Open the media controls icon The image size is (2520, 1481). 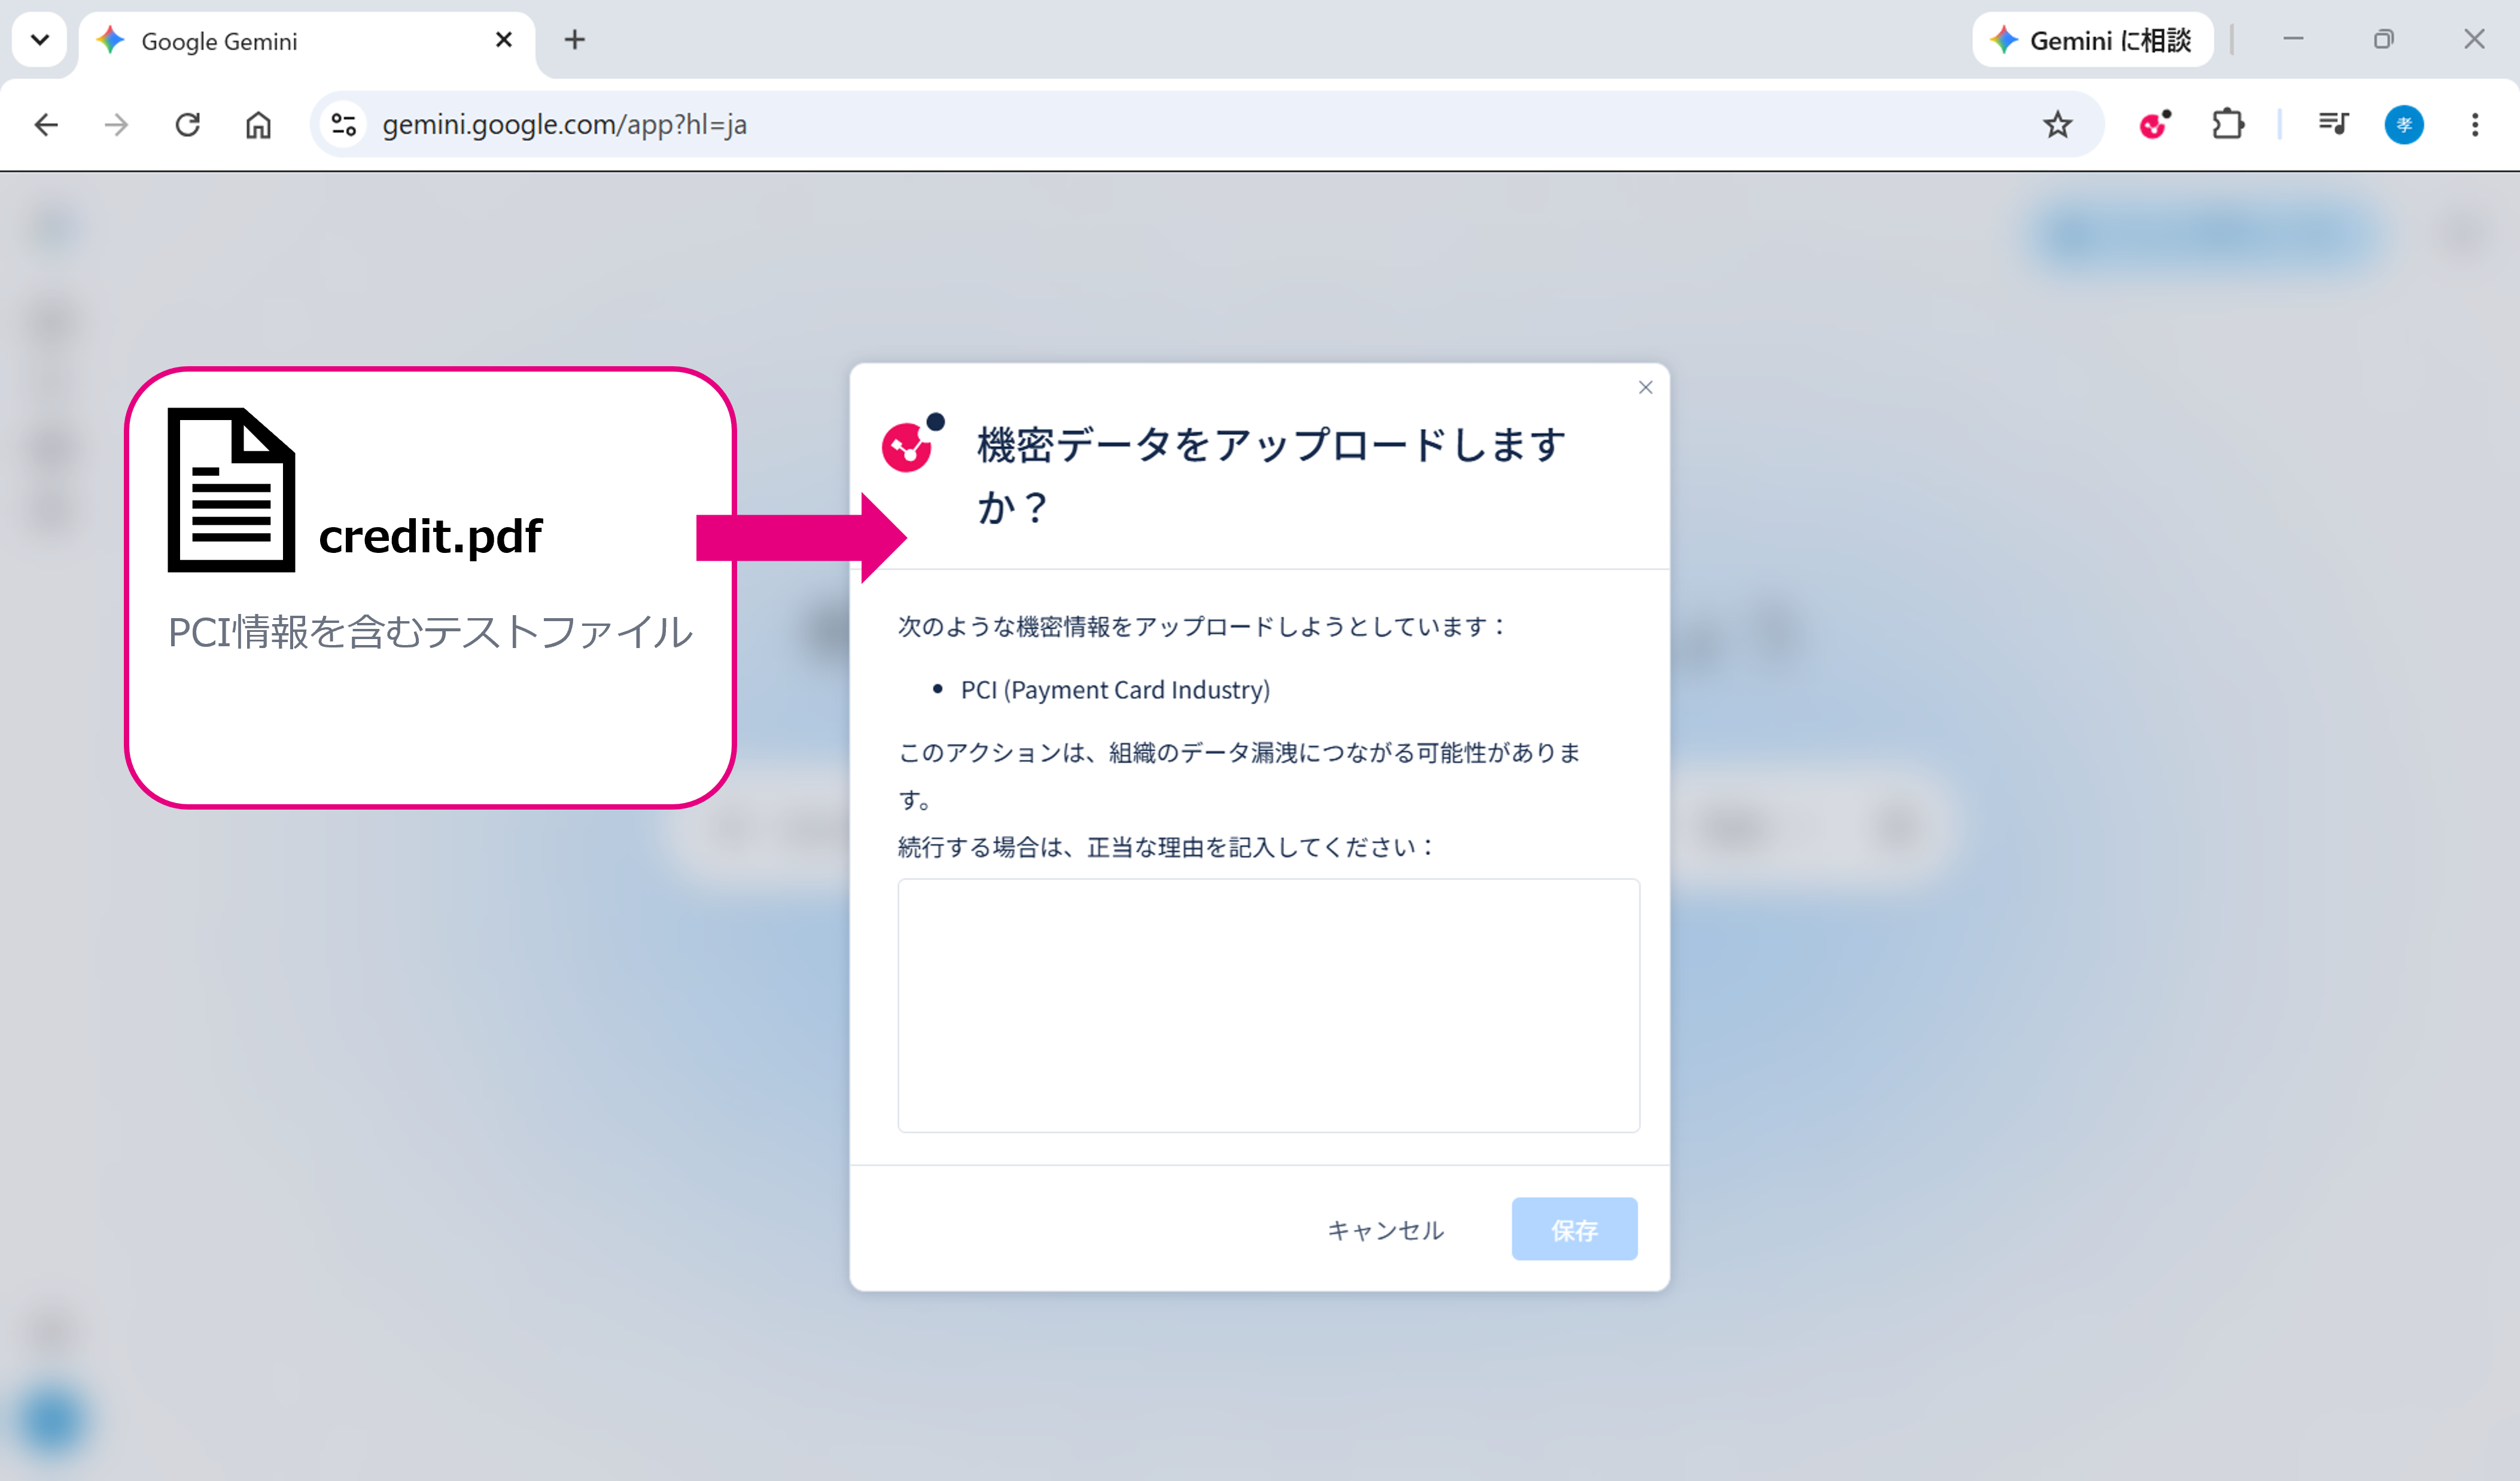(2333, 125)
